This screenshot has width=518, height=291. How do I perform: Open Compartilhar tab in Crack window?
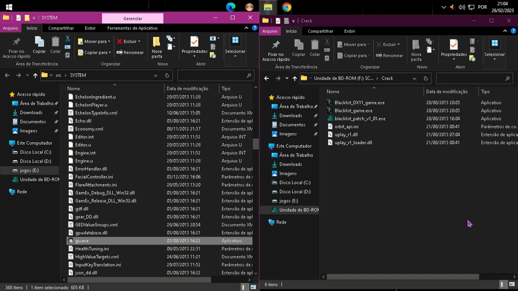coord(321,31)
